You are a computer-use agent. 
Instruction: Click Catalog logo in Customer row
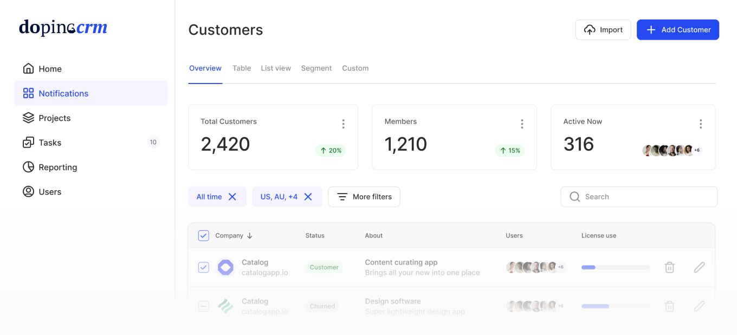225,267
